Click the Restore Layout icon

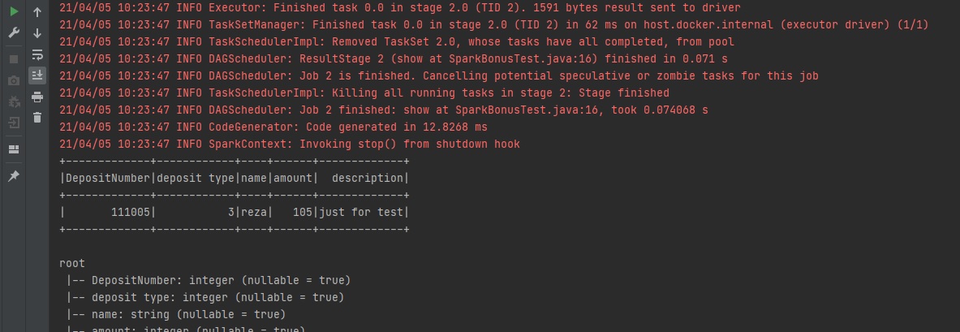coord(14,149)
